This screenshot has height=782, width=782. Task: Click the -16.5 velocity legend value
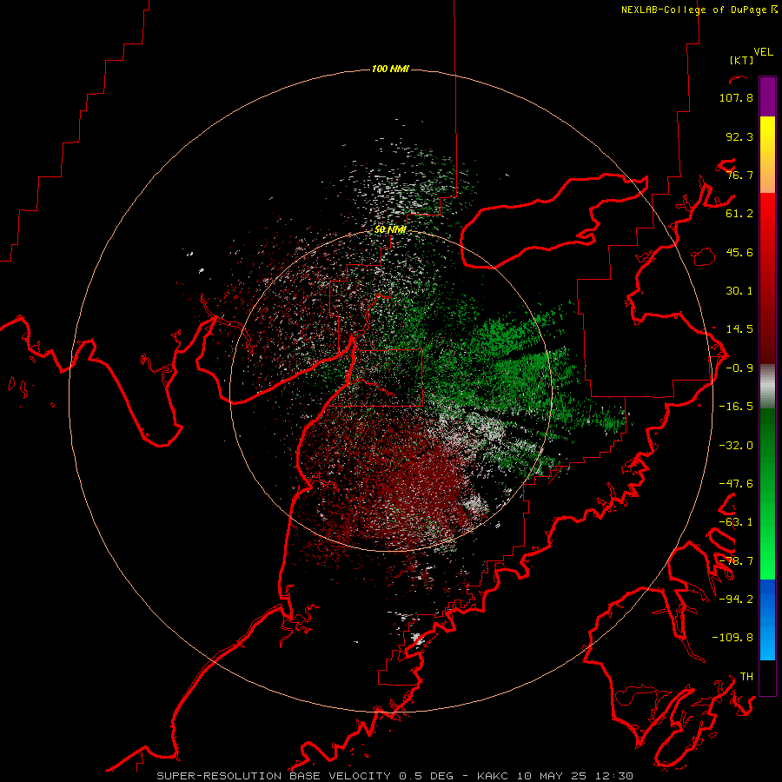pos(736,407)
